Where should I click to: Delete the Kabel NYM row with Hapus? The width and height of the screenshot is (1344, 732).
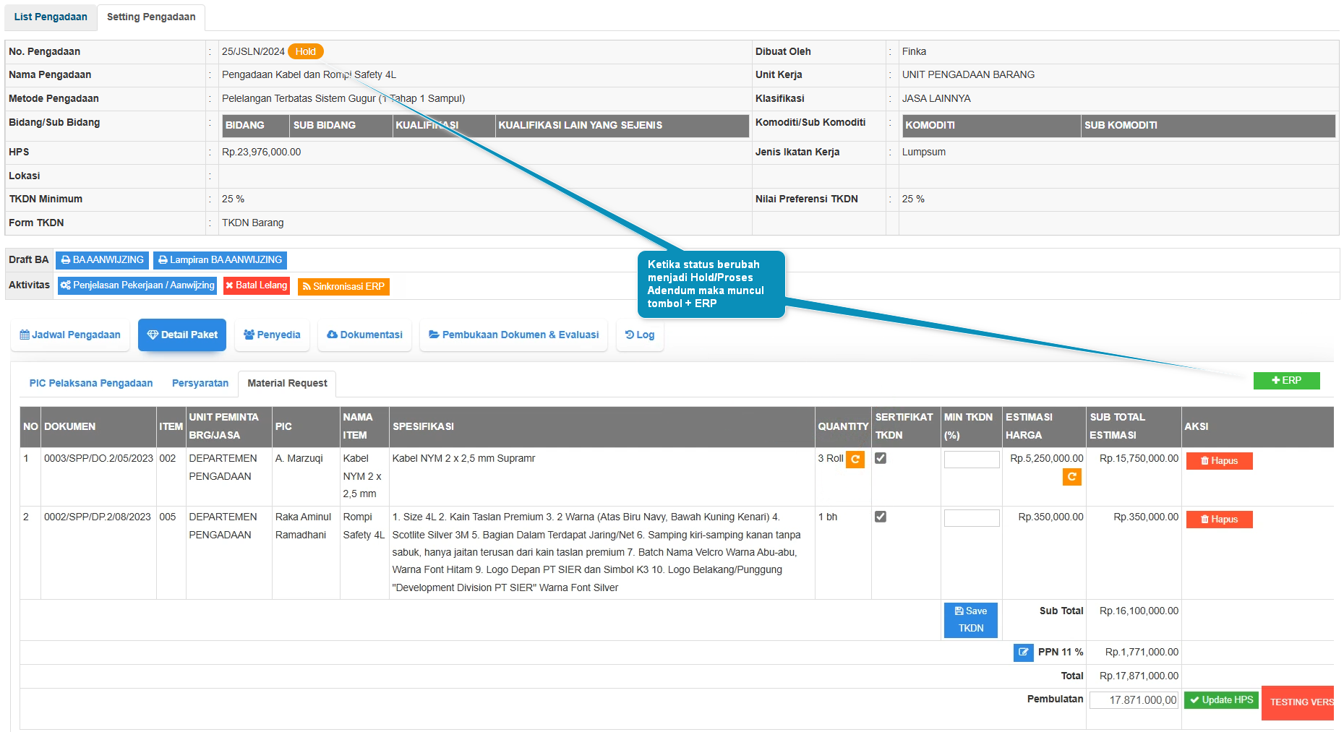[x=1219, y=461]
